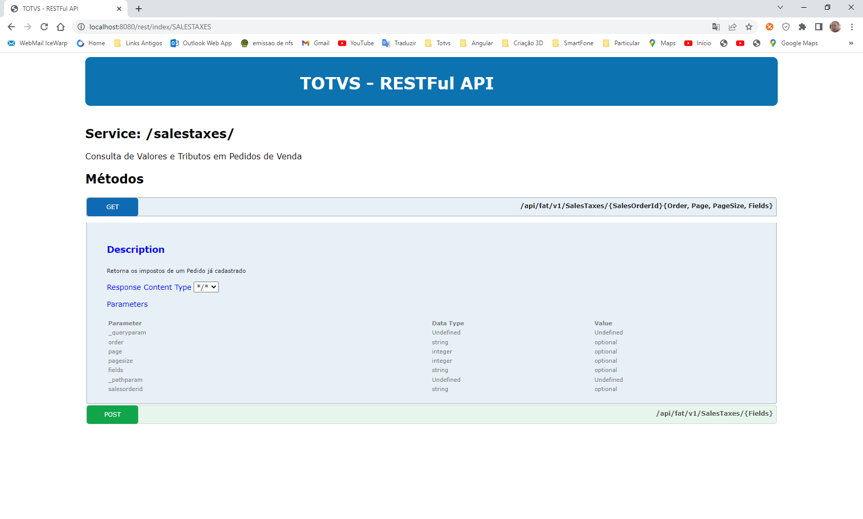Viewport: 863px width, 519px height.
Task: Open the Angular bookmark folder
Action: click(476, 43)
